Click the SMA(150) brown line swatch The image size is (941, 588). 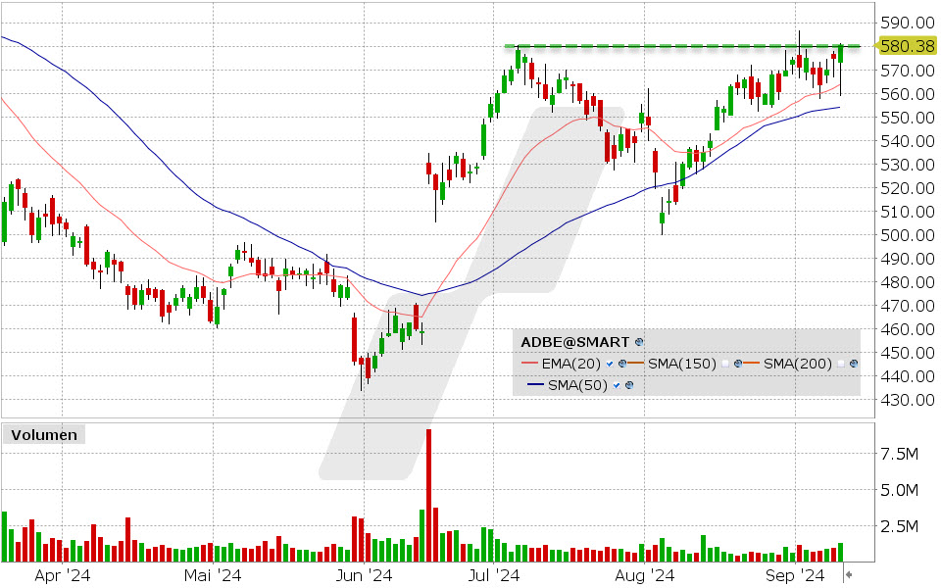(635, 364)
